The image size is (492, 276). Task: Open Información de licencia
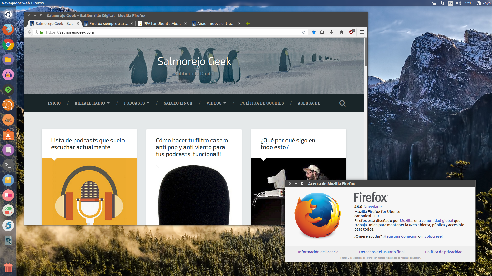point(318,252)
